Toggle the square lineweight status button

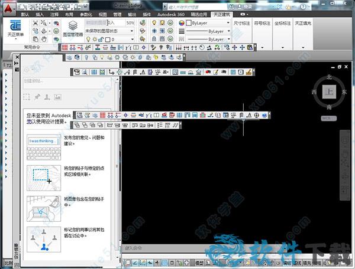pyautogui.click(x=172, y=263)
